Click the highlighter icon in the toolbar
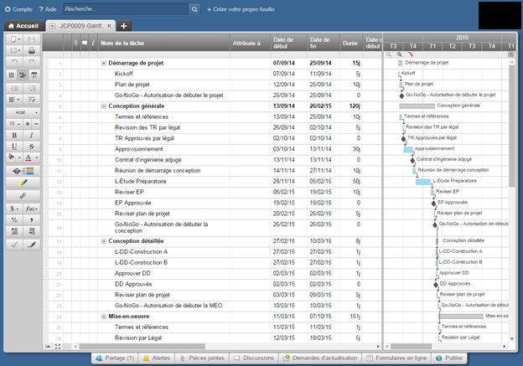Screen dimensions: 523x366 (23, 182)
